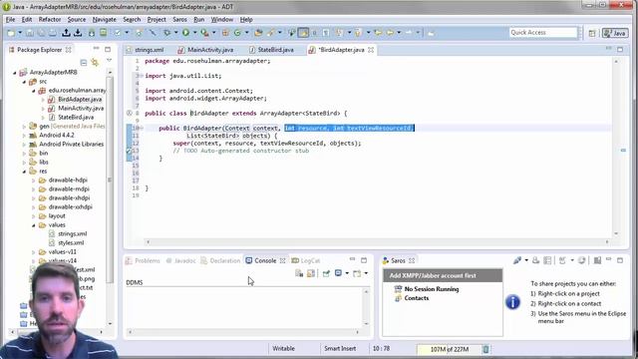
Task: Collapse the values folder
Action: 34,225
